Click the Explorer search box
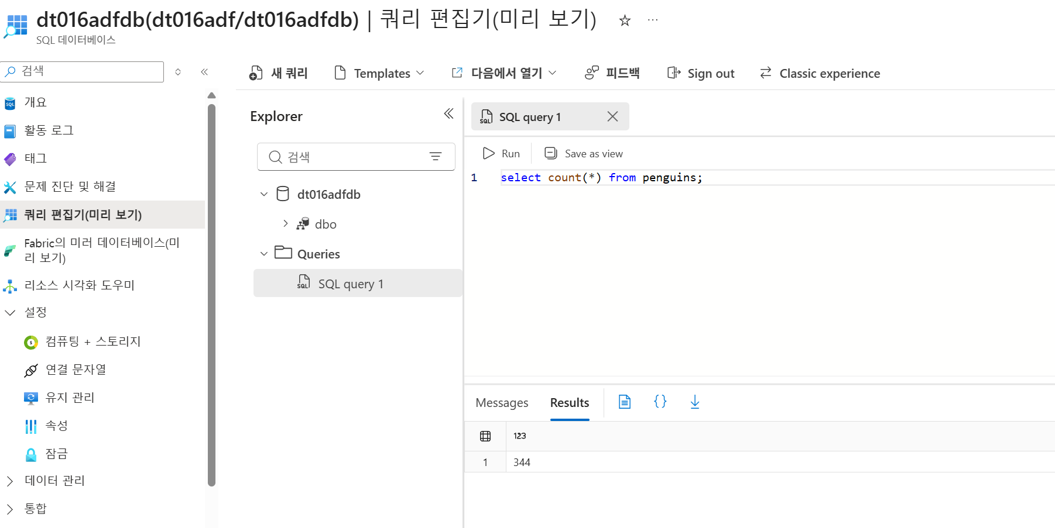 point(356,157)
